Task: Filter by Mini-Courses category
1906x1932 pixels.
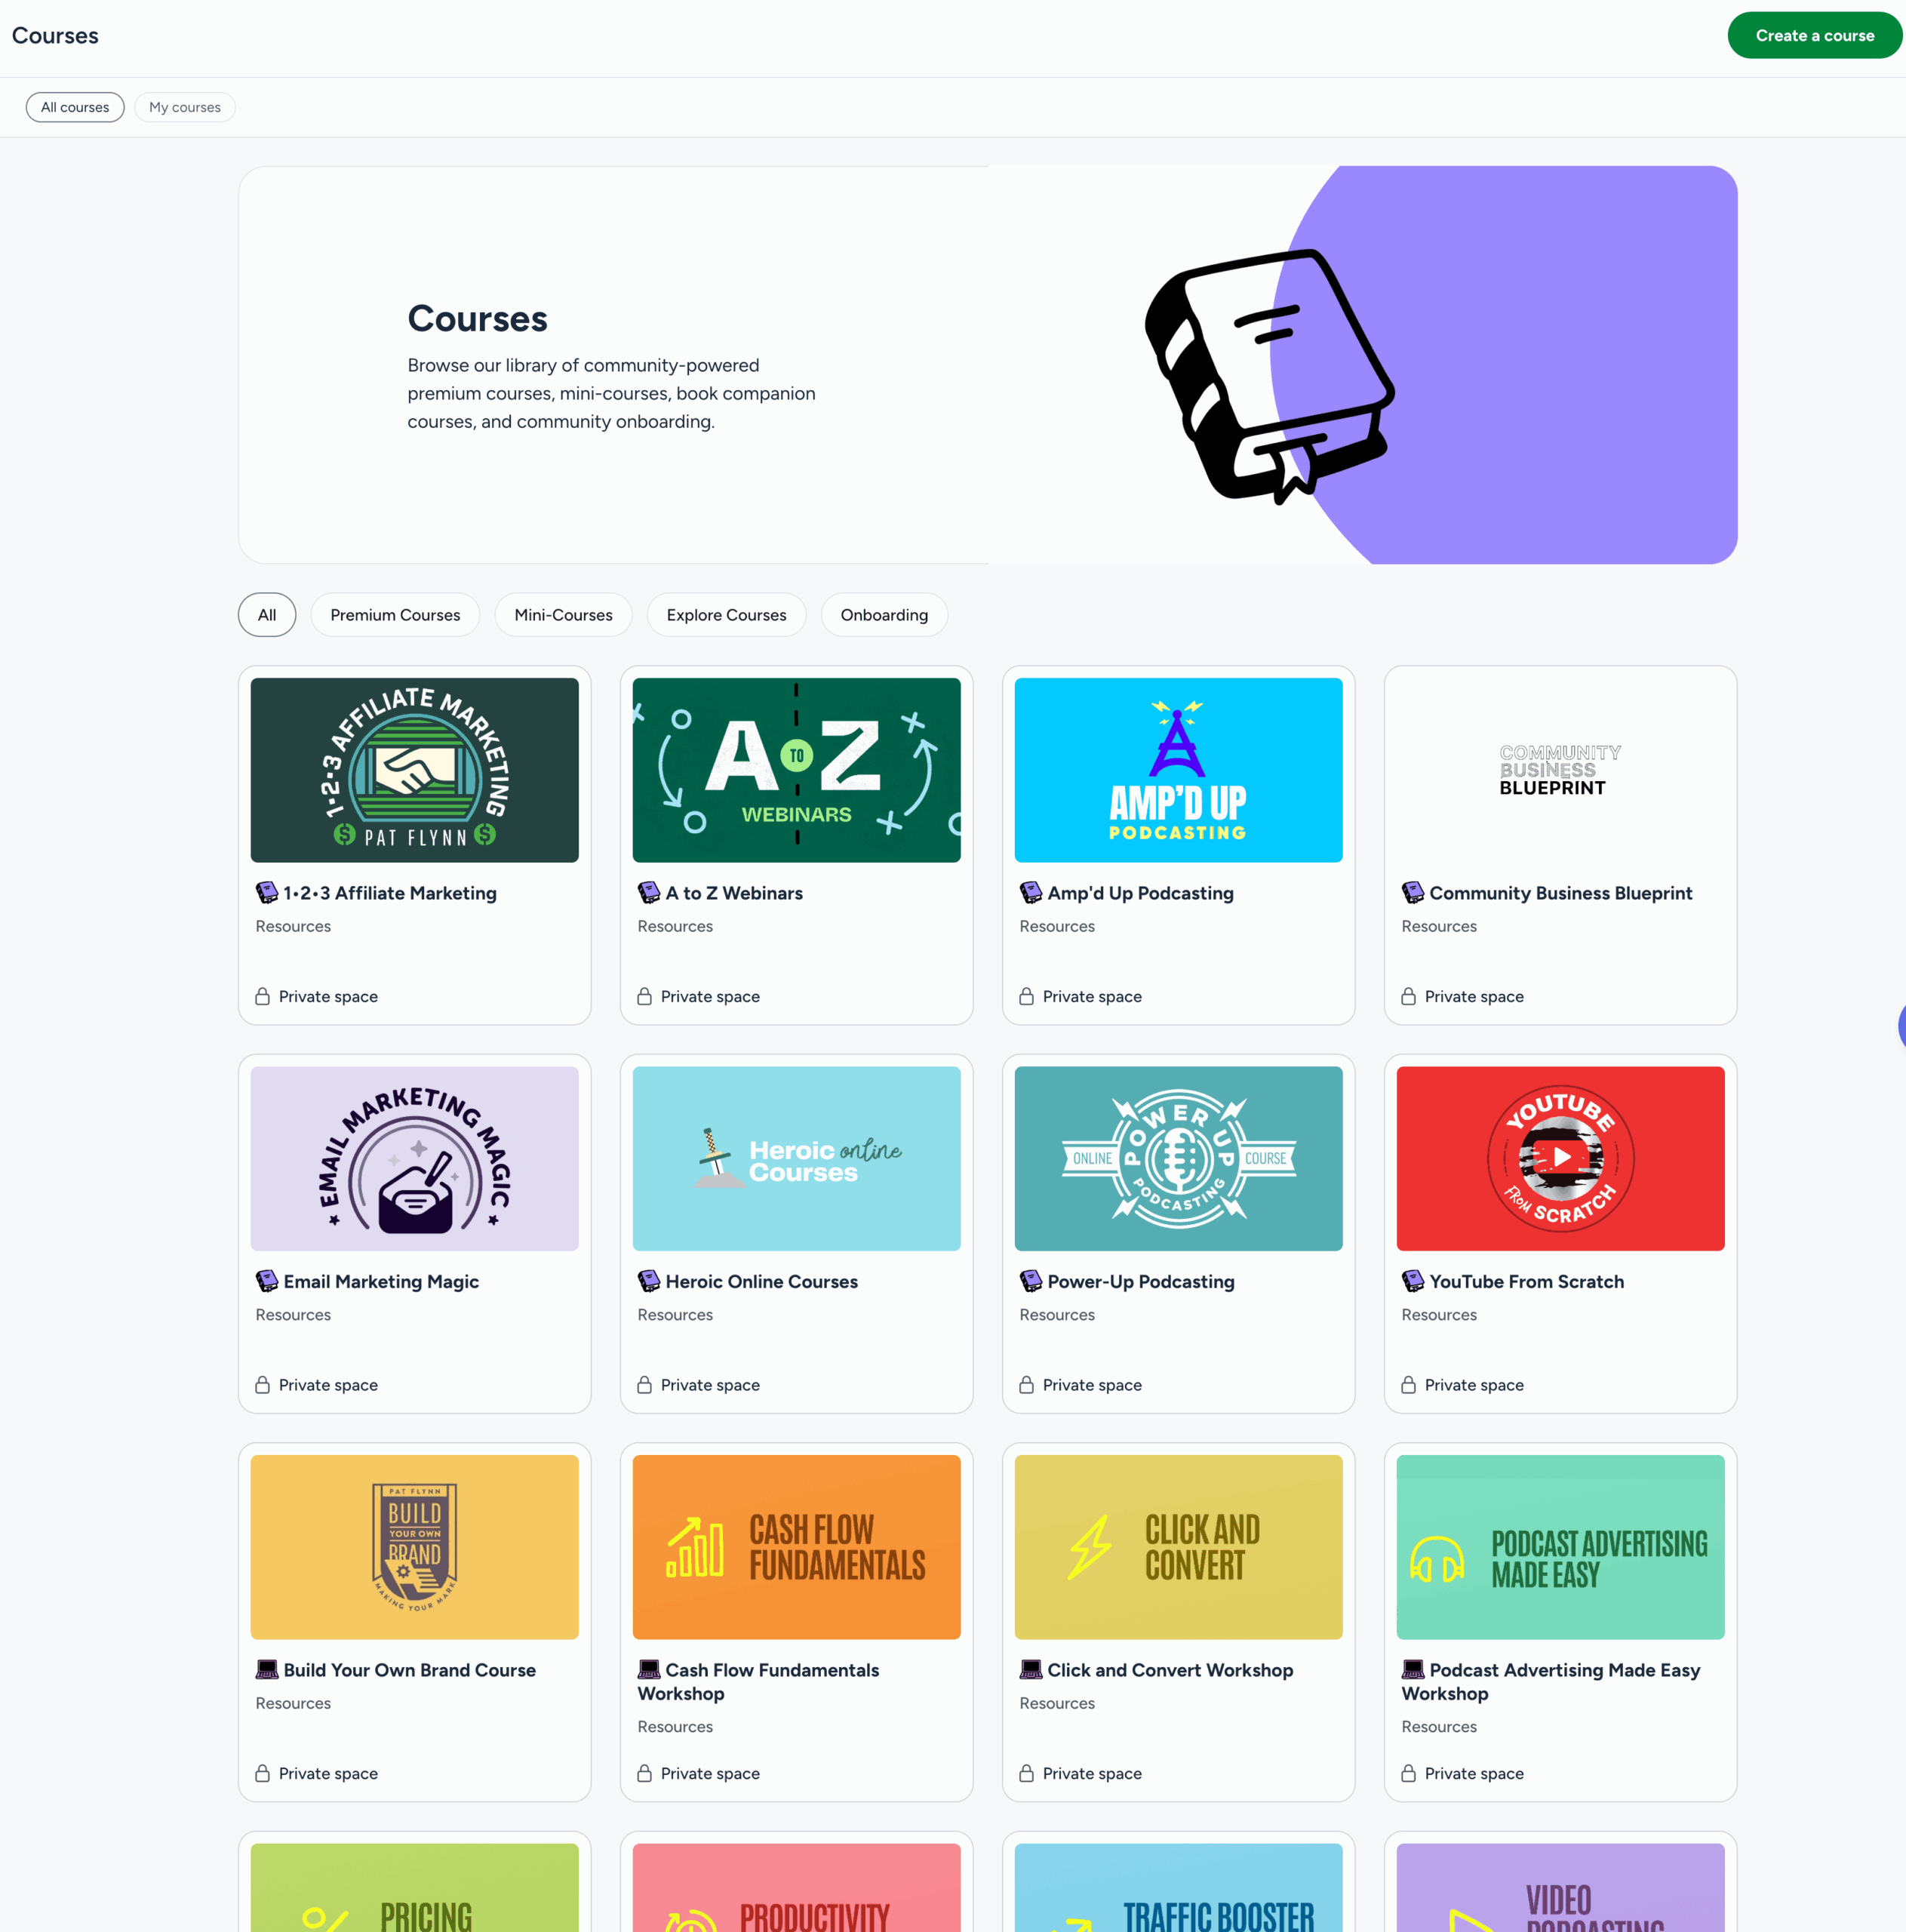Action: click(563, 615)
